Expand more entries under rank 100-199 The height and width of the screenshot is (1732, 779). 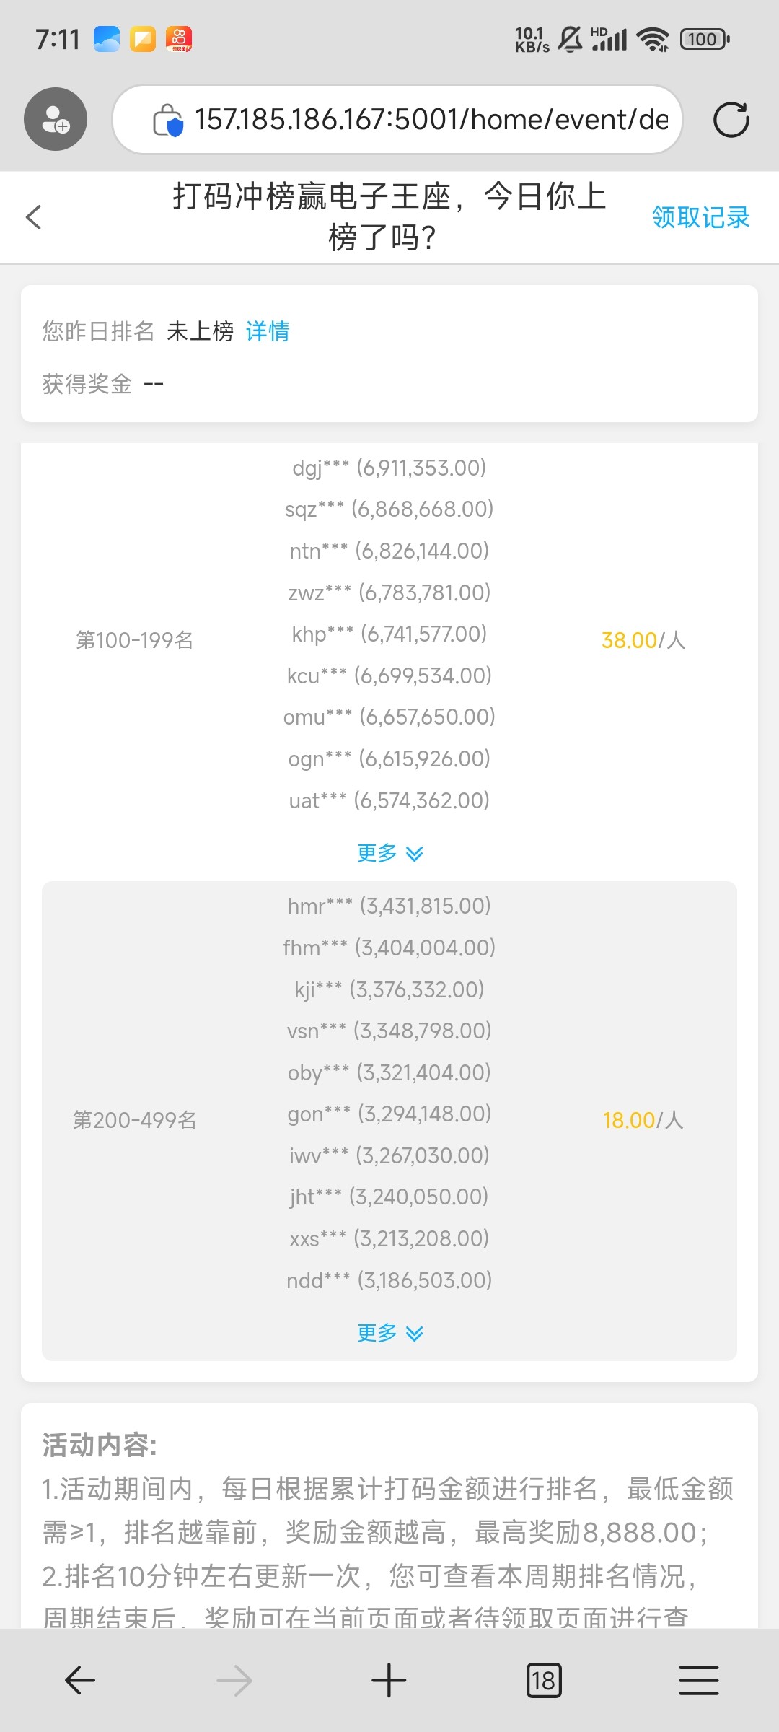(389, 853)
